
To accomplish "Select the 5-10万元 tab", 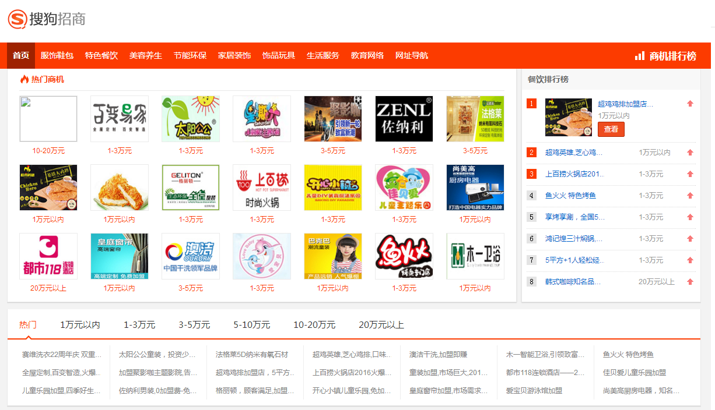I will point(252,324).
